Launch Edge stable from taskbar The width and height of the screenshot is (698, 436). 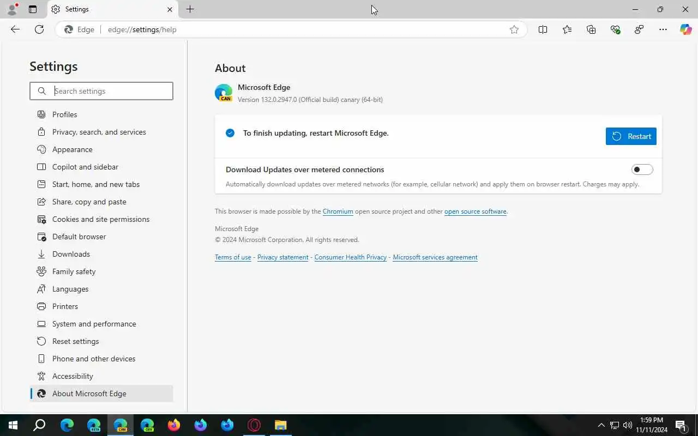click(67, 425)
